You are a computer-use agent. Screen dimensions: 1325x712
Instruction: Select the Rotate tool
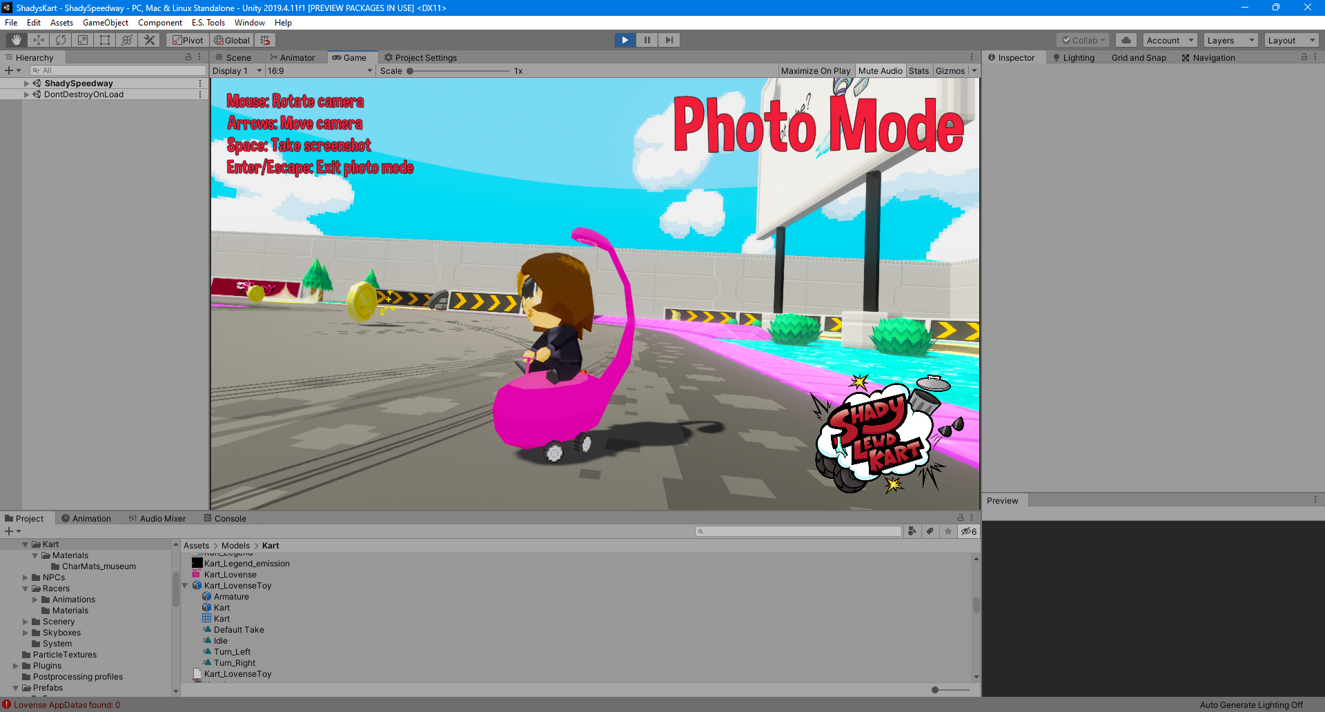(x=61, y=40)
